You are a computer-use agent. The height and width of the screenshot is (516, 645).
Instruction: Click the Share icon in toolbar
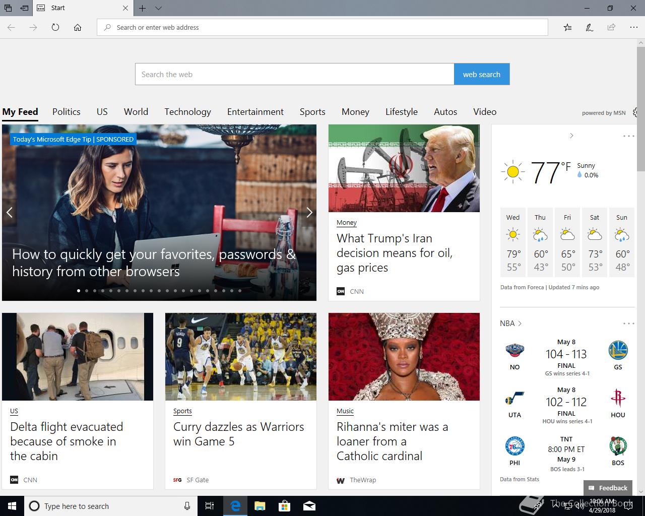click(x=611, y=27)
